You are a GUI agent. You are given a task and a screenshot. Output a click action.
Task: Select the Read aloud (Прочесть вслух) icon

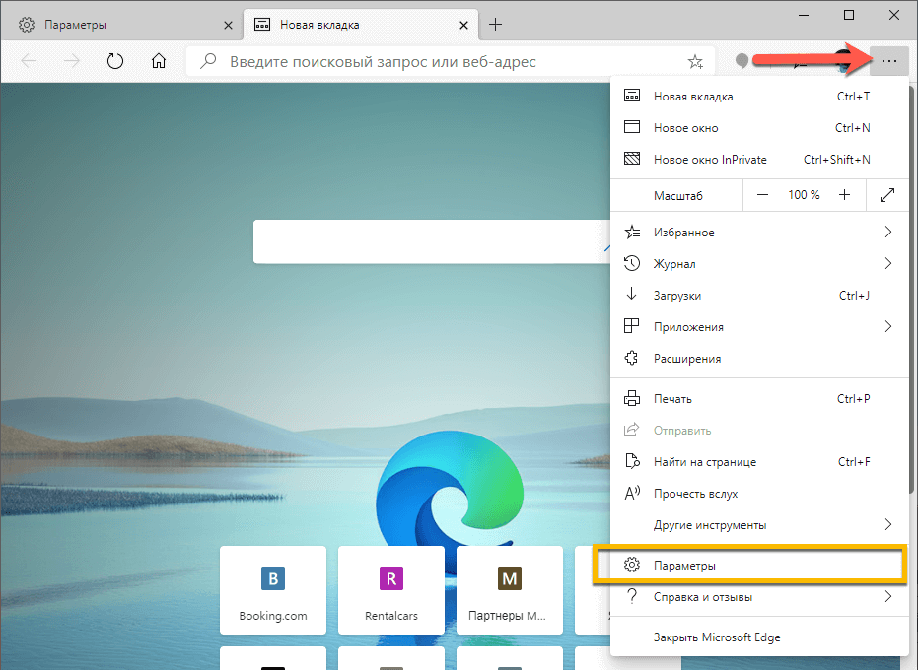coord(631,493)
